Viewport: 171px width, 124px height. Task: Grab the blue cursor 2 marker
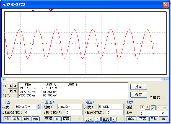tap(33, 10)
